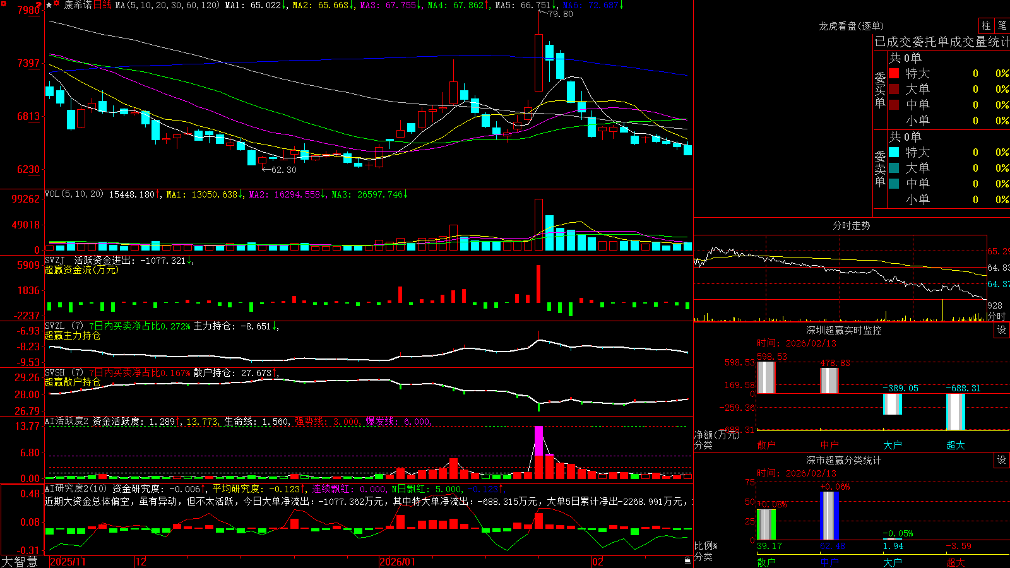
Task: Click the red flag icon above 7980 axis label
Action: click(39, 4)
